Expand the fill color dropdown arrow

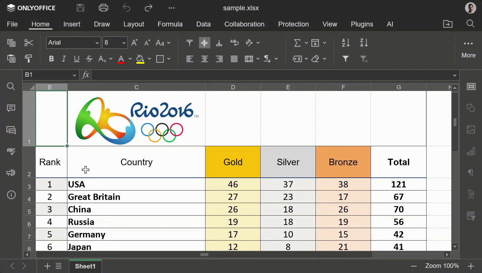pos(149,59)
